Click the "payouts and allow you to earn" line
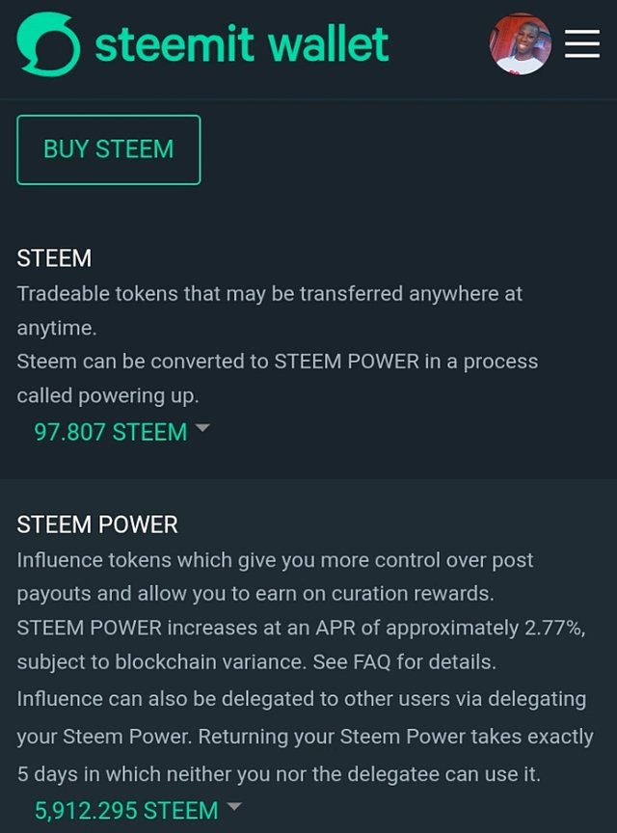 point(255,594)
